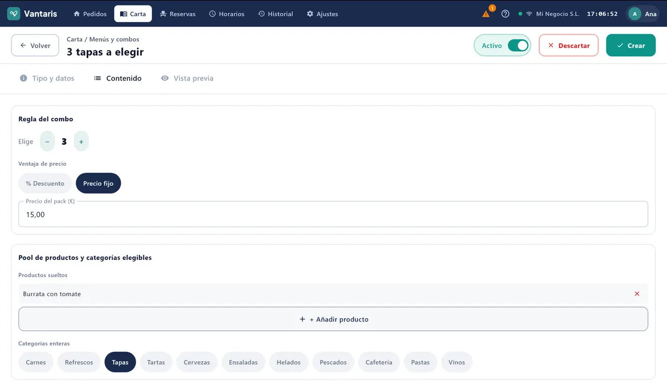
Task: Toggle the Tapas category chip
Action: tap(120, 362)
